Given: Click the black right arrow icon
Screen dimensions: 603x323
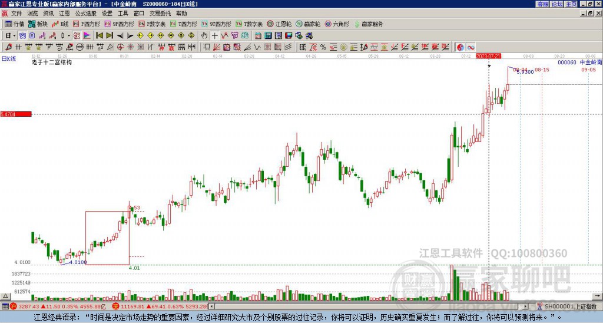Looking at the screenshot, I should click(x=130, y=36).
